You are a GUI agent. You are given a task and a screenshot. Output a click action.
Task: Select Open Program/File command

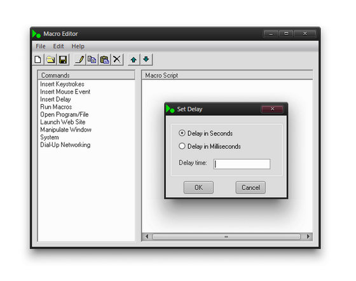tap(64, 114)
